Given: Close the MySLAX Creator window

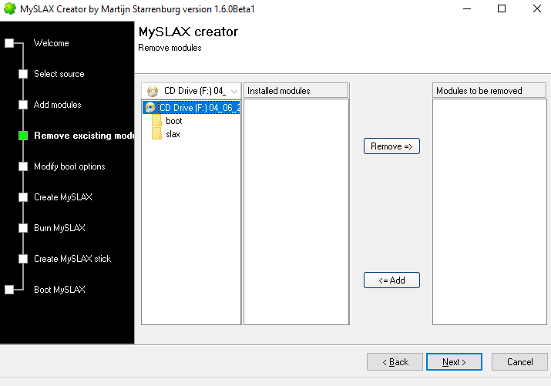Looking at the screenshot, I should coord(536,8).
